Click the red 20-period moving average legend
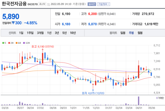165x111 pixels. coord(11,43)
